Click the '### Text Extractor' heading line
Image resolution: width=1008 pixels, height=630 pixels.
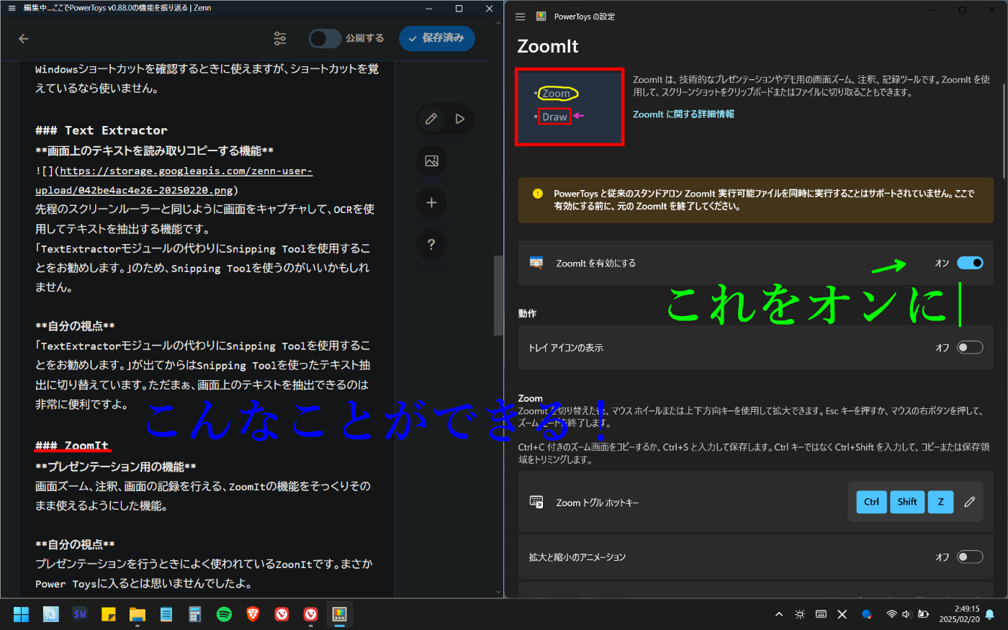(x=102, y=130)
